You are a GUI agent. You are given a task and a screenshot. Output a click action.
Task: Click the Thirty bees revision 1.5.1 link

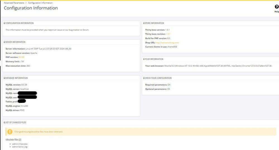pos(168,34)
